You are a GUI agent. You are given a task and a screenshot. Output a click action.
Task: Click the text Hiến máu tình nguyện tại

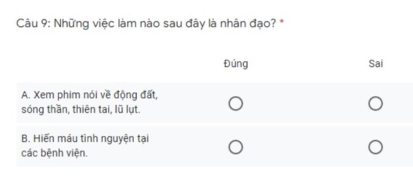[x=91, y=138]
